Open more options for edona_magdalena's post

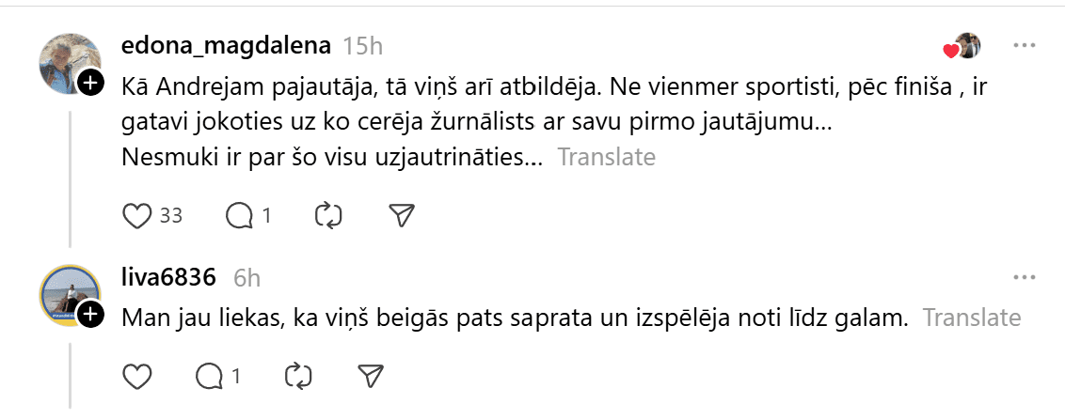tap(1024, 45)
